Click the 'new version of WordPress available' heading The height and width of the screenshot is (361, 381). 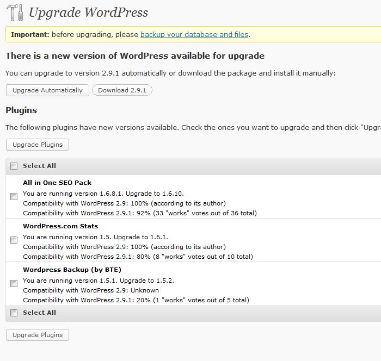point(135,56)
